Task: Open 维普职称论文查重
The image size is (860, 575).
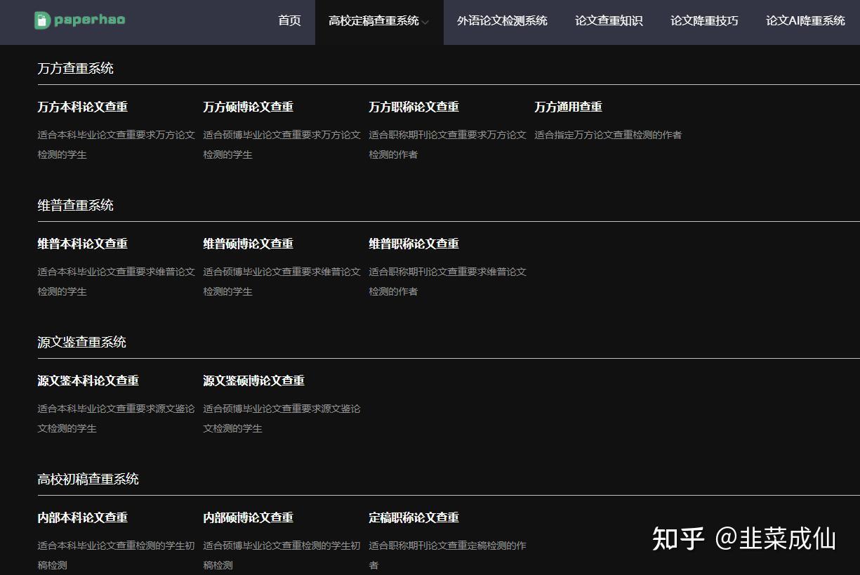Action: point(414,244)
